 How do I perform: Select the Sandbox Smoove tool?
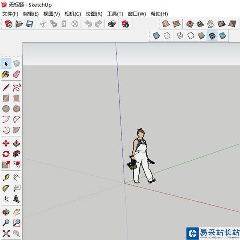click(190, 24)
